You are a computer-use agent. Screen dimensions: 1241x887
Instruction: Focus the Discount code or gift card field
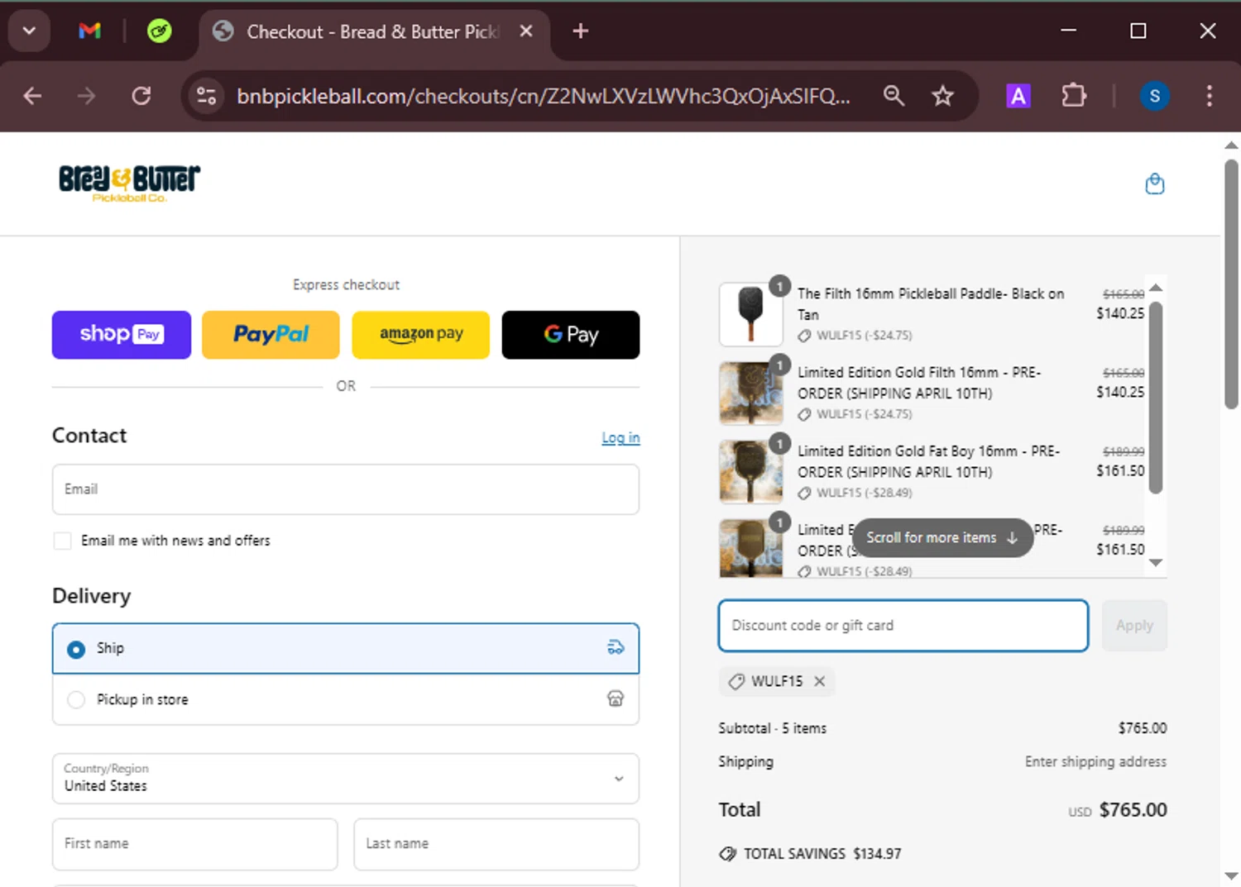tap(903, 626)
